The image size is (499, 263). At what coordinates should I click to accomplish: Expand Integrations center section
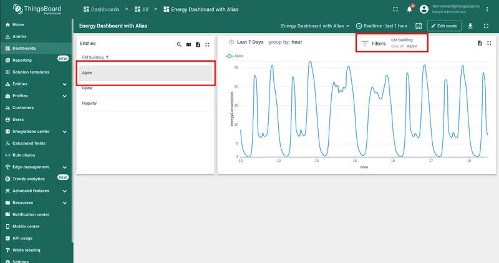coord(65,131)
